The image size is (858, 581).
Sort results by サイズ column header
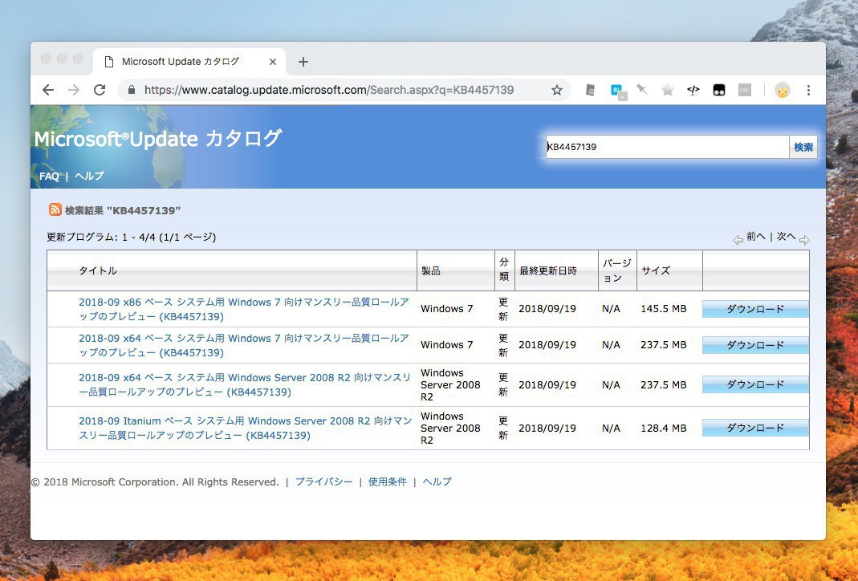coord(655,270)
